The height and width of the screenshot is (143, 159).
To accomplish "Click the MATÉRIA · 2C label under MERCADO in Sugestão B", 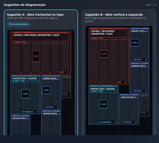I will click(141, 60).
